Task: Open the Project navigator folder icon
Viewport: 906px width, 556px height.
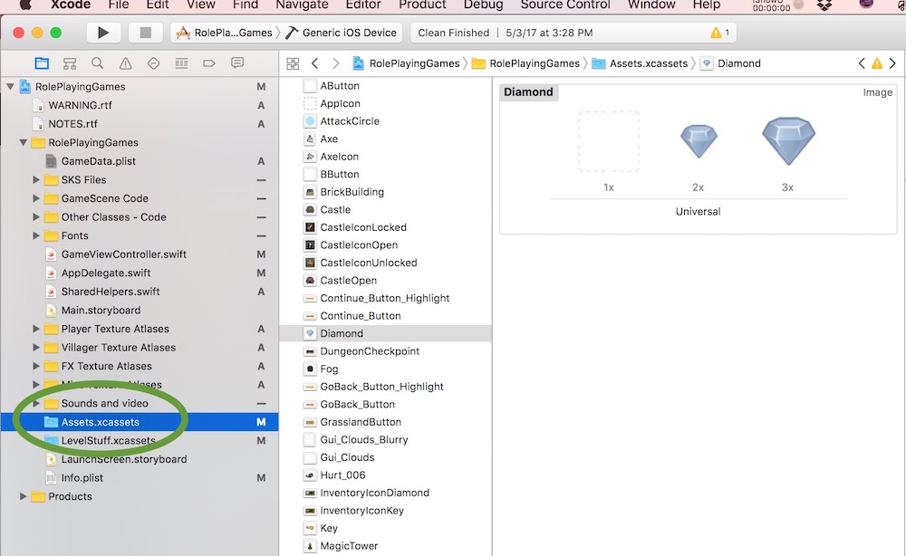Action: coord(42,63)
